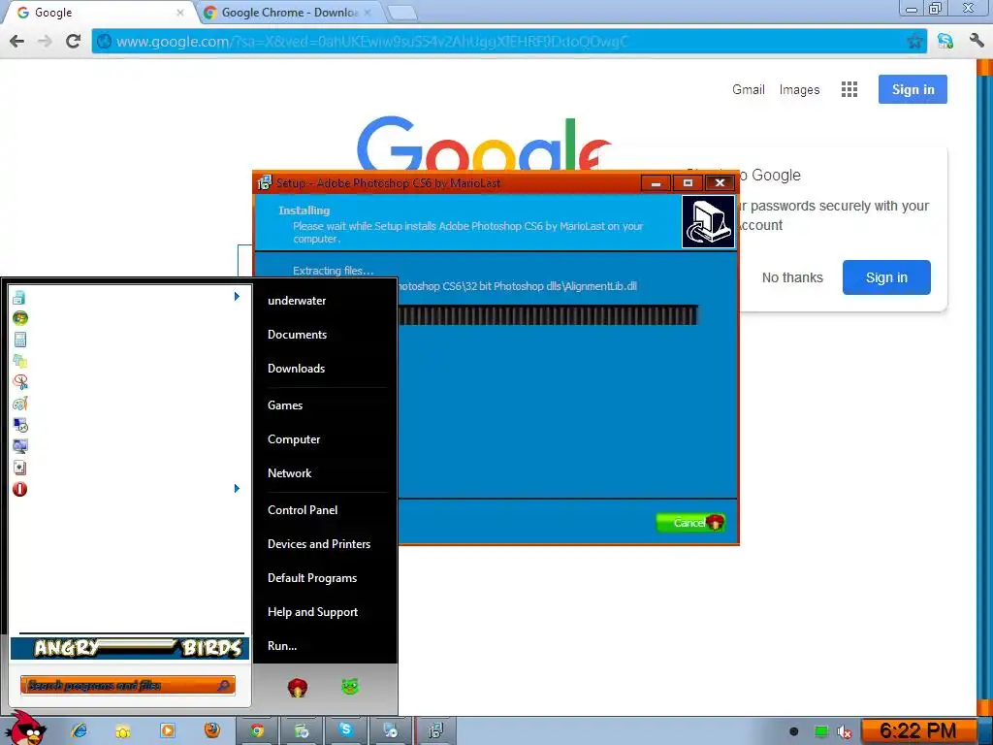Open Network from Start menu

tap(289, 473)
